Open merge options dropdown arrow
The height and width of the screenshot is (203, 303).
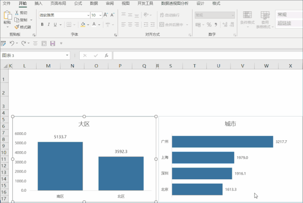coord(187,25)
